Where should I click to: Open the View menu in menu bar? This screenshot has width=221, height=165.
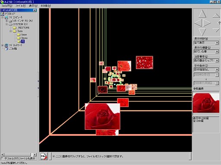pyautogui.click(x=33, y=6)
